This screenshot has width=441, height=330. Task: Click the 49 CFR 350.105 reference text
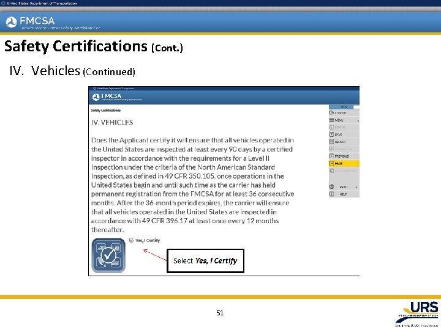(x=190, y=176)
